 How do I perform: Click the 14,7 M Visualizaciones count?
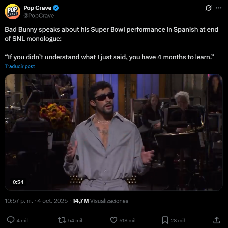(100, 201)
